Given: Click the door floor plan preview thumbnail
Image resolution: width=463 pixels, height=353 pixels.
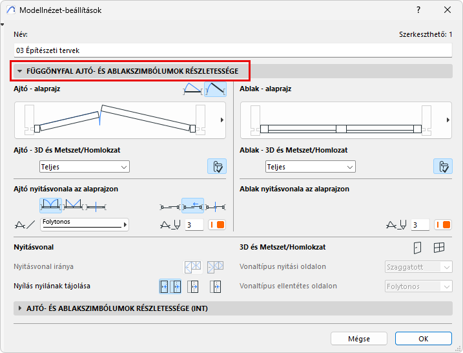Looking at the screenshot, I should coord(120,120).
